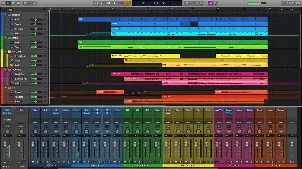Click the add track plus icon

point(4,10)
